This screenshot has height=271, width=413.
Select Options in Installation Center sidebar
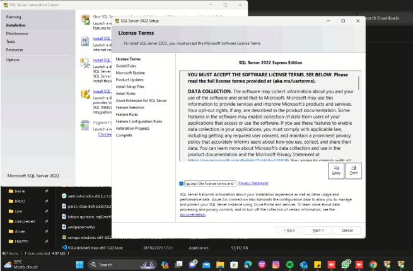[x=13, y=60]
